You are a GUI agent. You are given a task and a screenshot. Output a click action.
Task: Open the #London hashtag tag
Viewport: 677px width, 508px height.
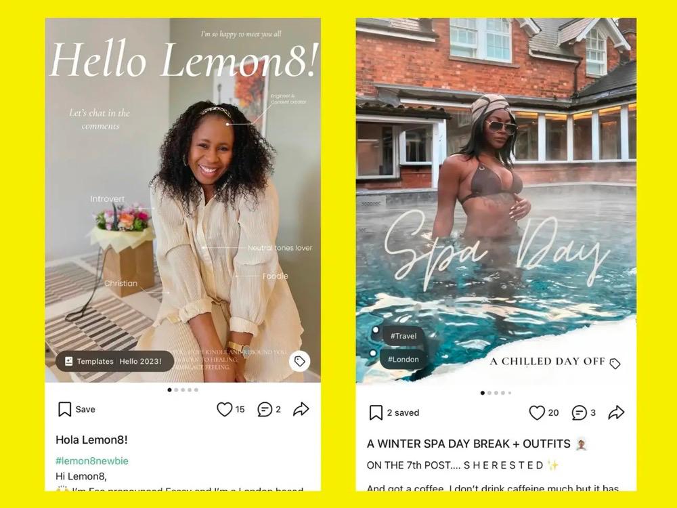pos(403,360)
